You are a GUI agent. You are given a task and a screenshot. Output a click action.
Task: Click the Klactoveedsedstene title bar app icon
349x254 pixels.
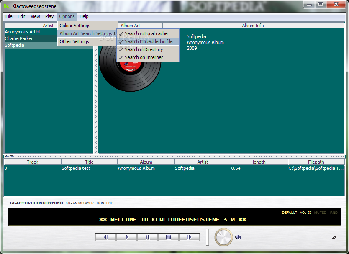tap(7, 6)
